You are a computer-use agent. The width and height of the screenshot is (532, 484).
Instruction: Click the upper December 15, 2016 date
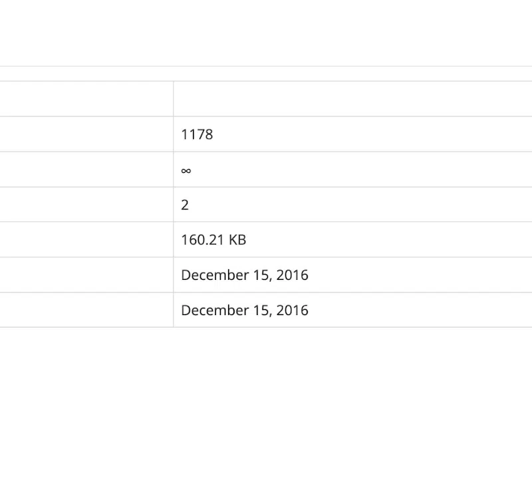[x=244, y=275]
